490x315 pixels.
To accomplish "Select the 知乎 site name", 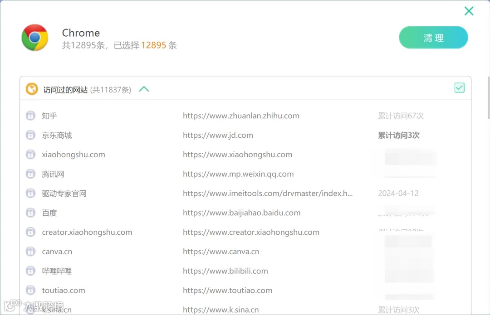I will click(x=49, y=116).
